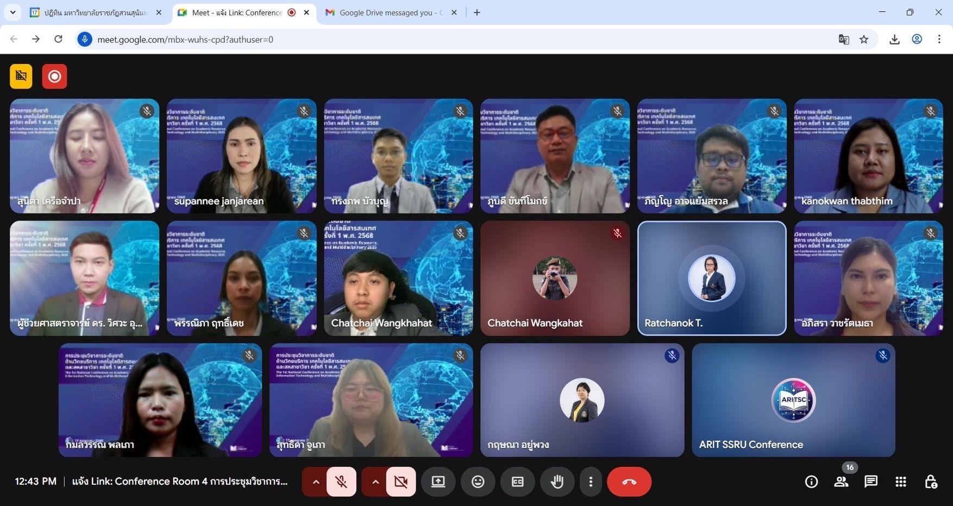The width and height of the screenshot is (953, 506).
Task: Open the meeting details info icon
Action: (x=811, y=482)
